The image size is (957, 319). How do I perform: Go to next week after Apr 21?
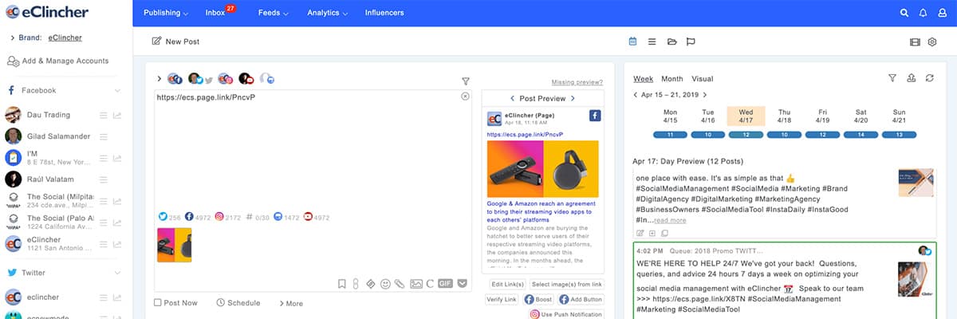[705, 95]
